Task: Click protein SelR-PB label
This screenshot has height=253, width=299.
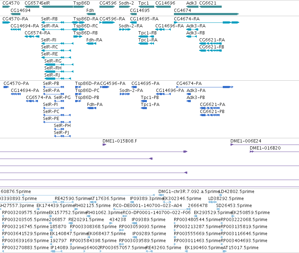Action: (51, 83)
